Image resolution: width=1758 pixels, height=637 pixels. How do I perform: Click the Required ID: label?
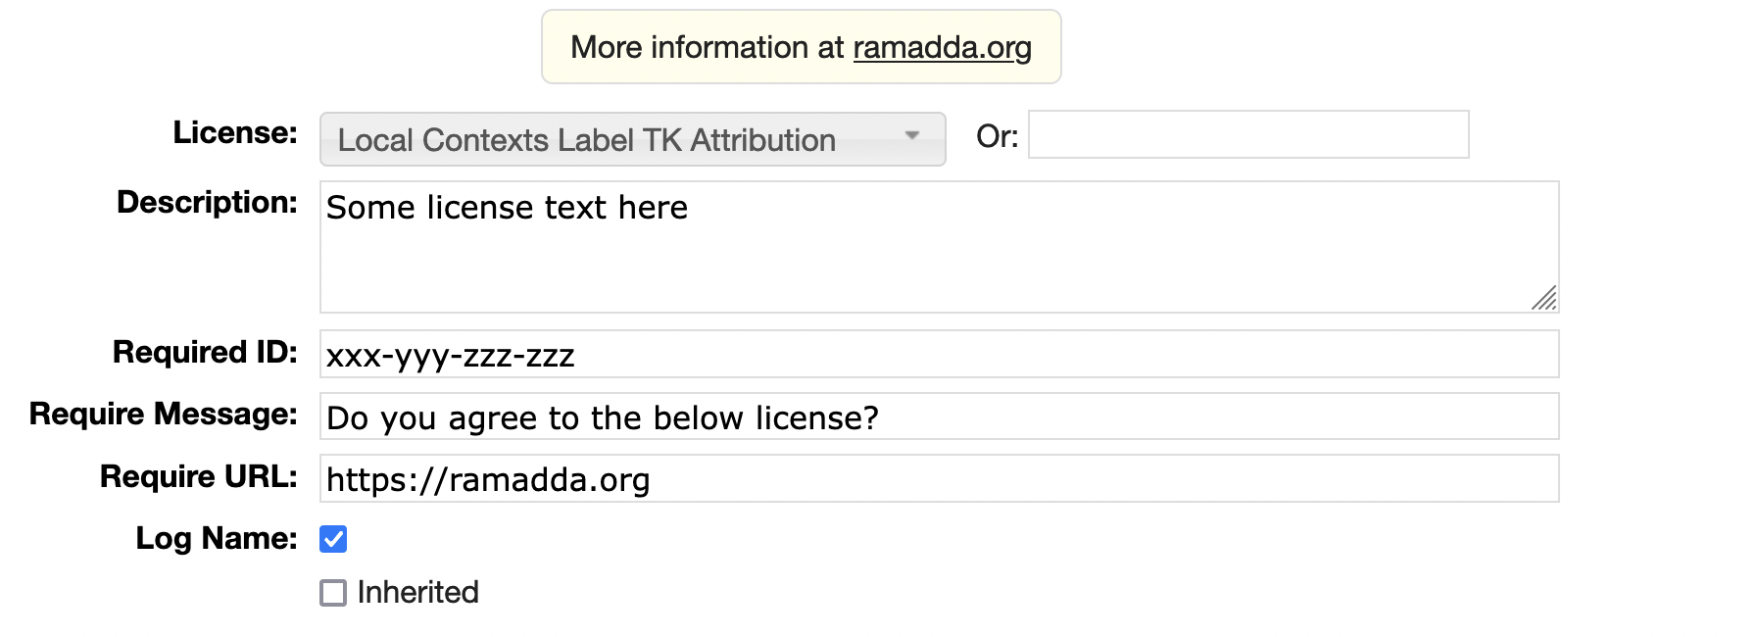[205, 353]
